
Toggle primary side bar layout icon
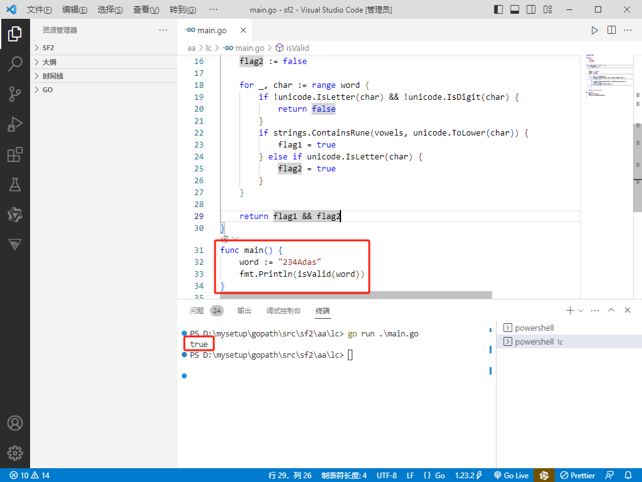point(498,9)
